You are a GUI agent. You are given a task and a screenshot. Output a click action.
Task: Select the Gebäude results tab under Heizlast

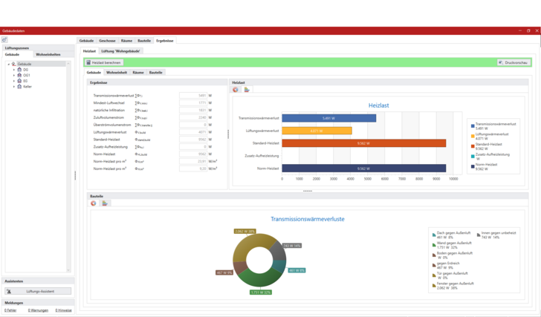[94, 72]
